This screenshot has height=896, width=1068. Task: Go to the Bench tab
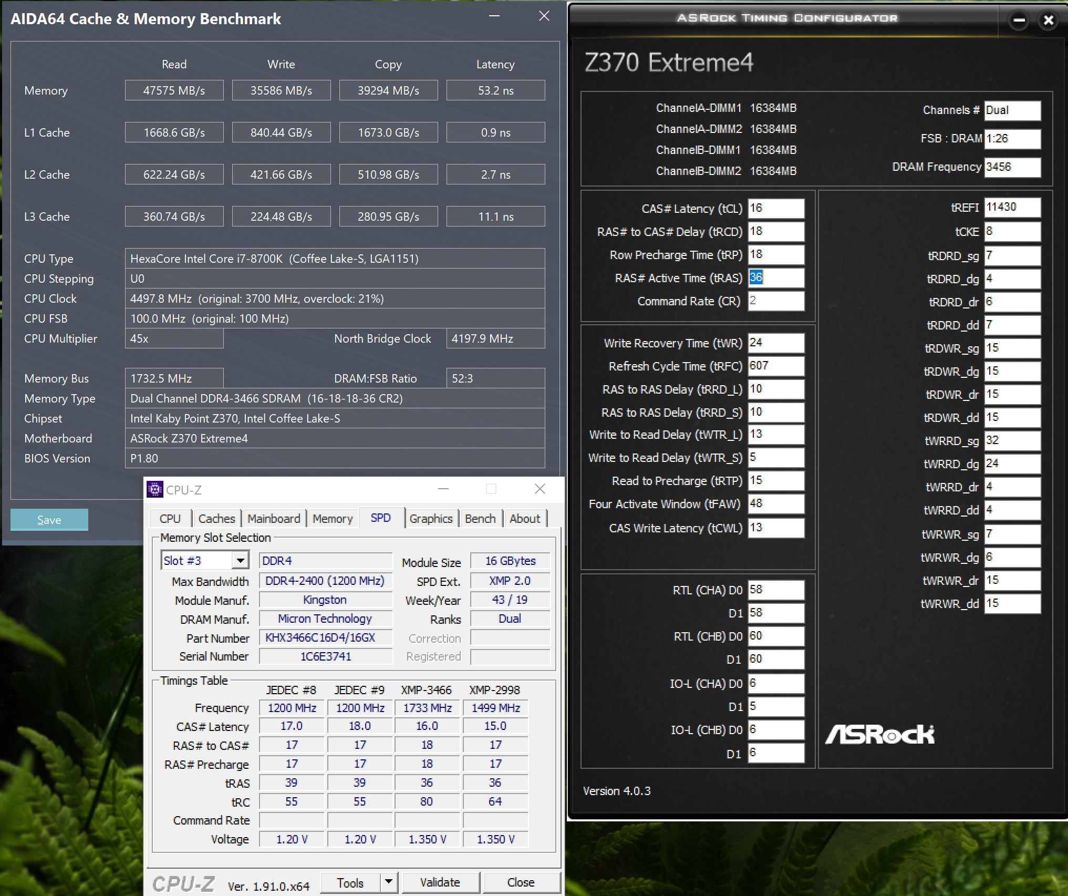pyautogui.click(x=480, y=519)
